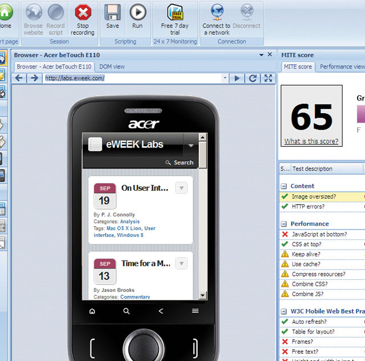The height and width of the screenshot is (361, 365).
Task: Go forward with the browser forward arrow
Action: tap(34, 78)
